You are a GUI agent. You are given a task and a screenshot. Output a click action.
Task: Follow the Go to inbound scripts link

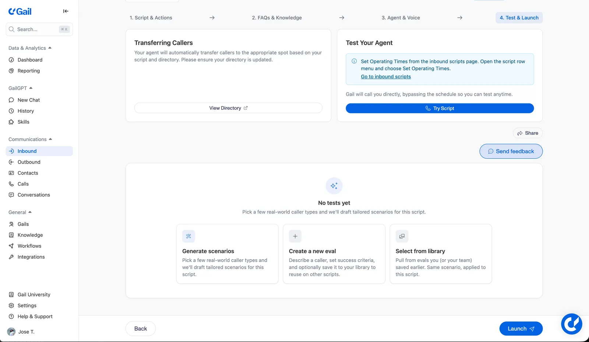(x=386, y=77)
